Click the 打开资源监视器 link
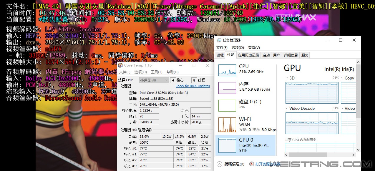The width and height of the screenshot is (375, 171). pyautogui.click(x=268, y=164)
